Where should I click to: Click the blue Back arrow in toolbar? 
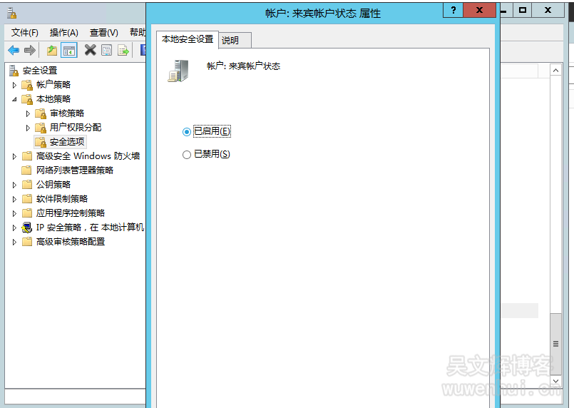[x=14, y=50]
